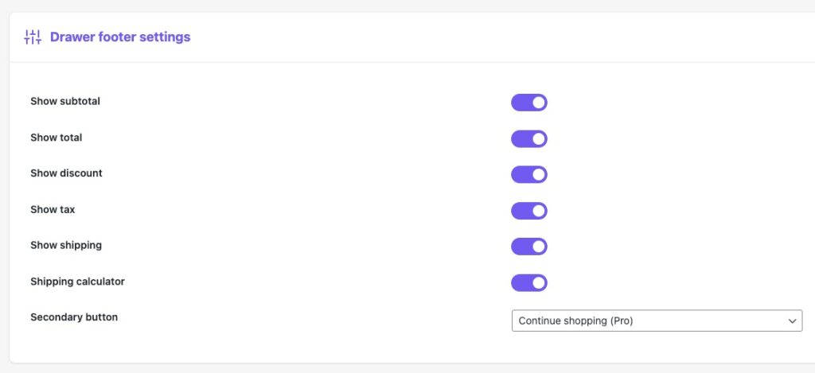
Task: Toggle the Show discount switch
Action: click(x=529, y=174)
